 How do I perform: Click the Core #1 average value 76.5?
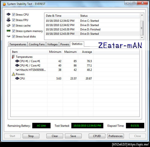point(89,61)
